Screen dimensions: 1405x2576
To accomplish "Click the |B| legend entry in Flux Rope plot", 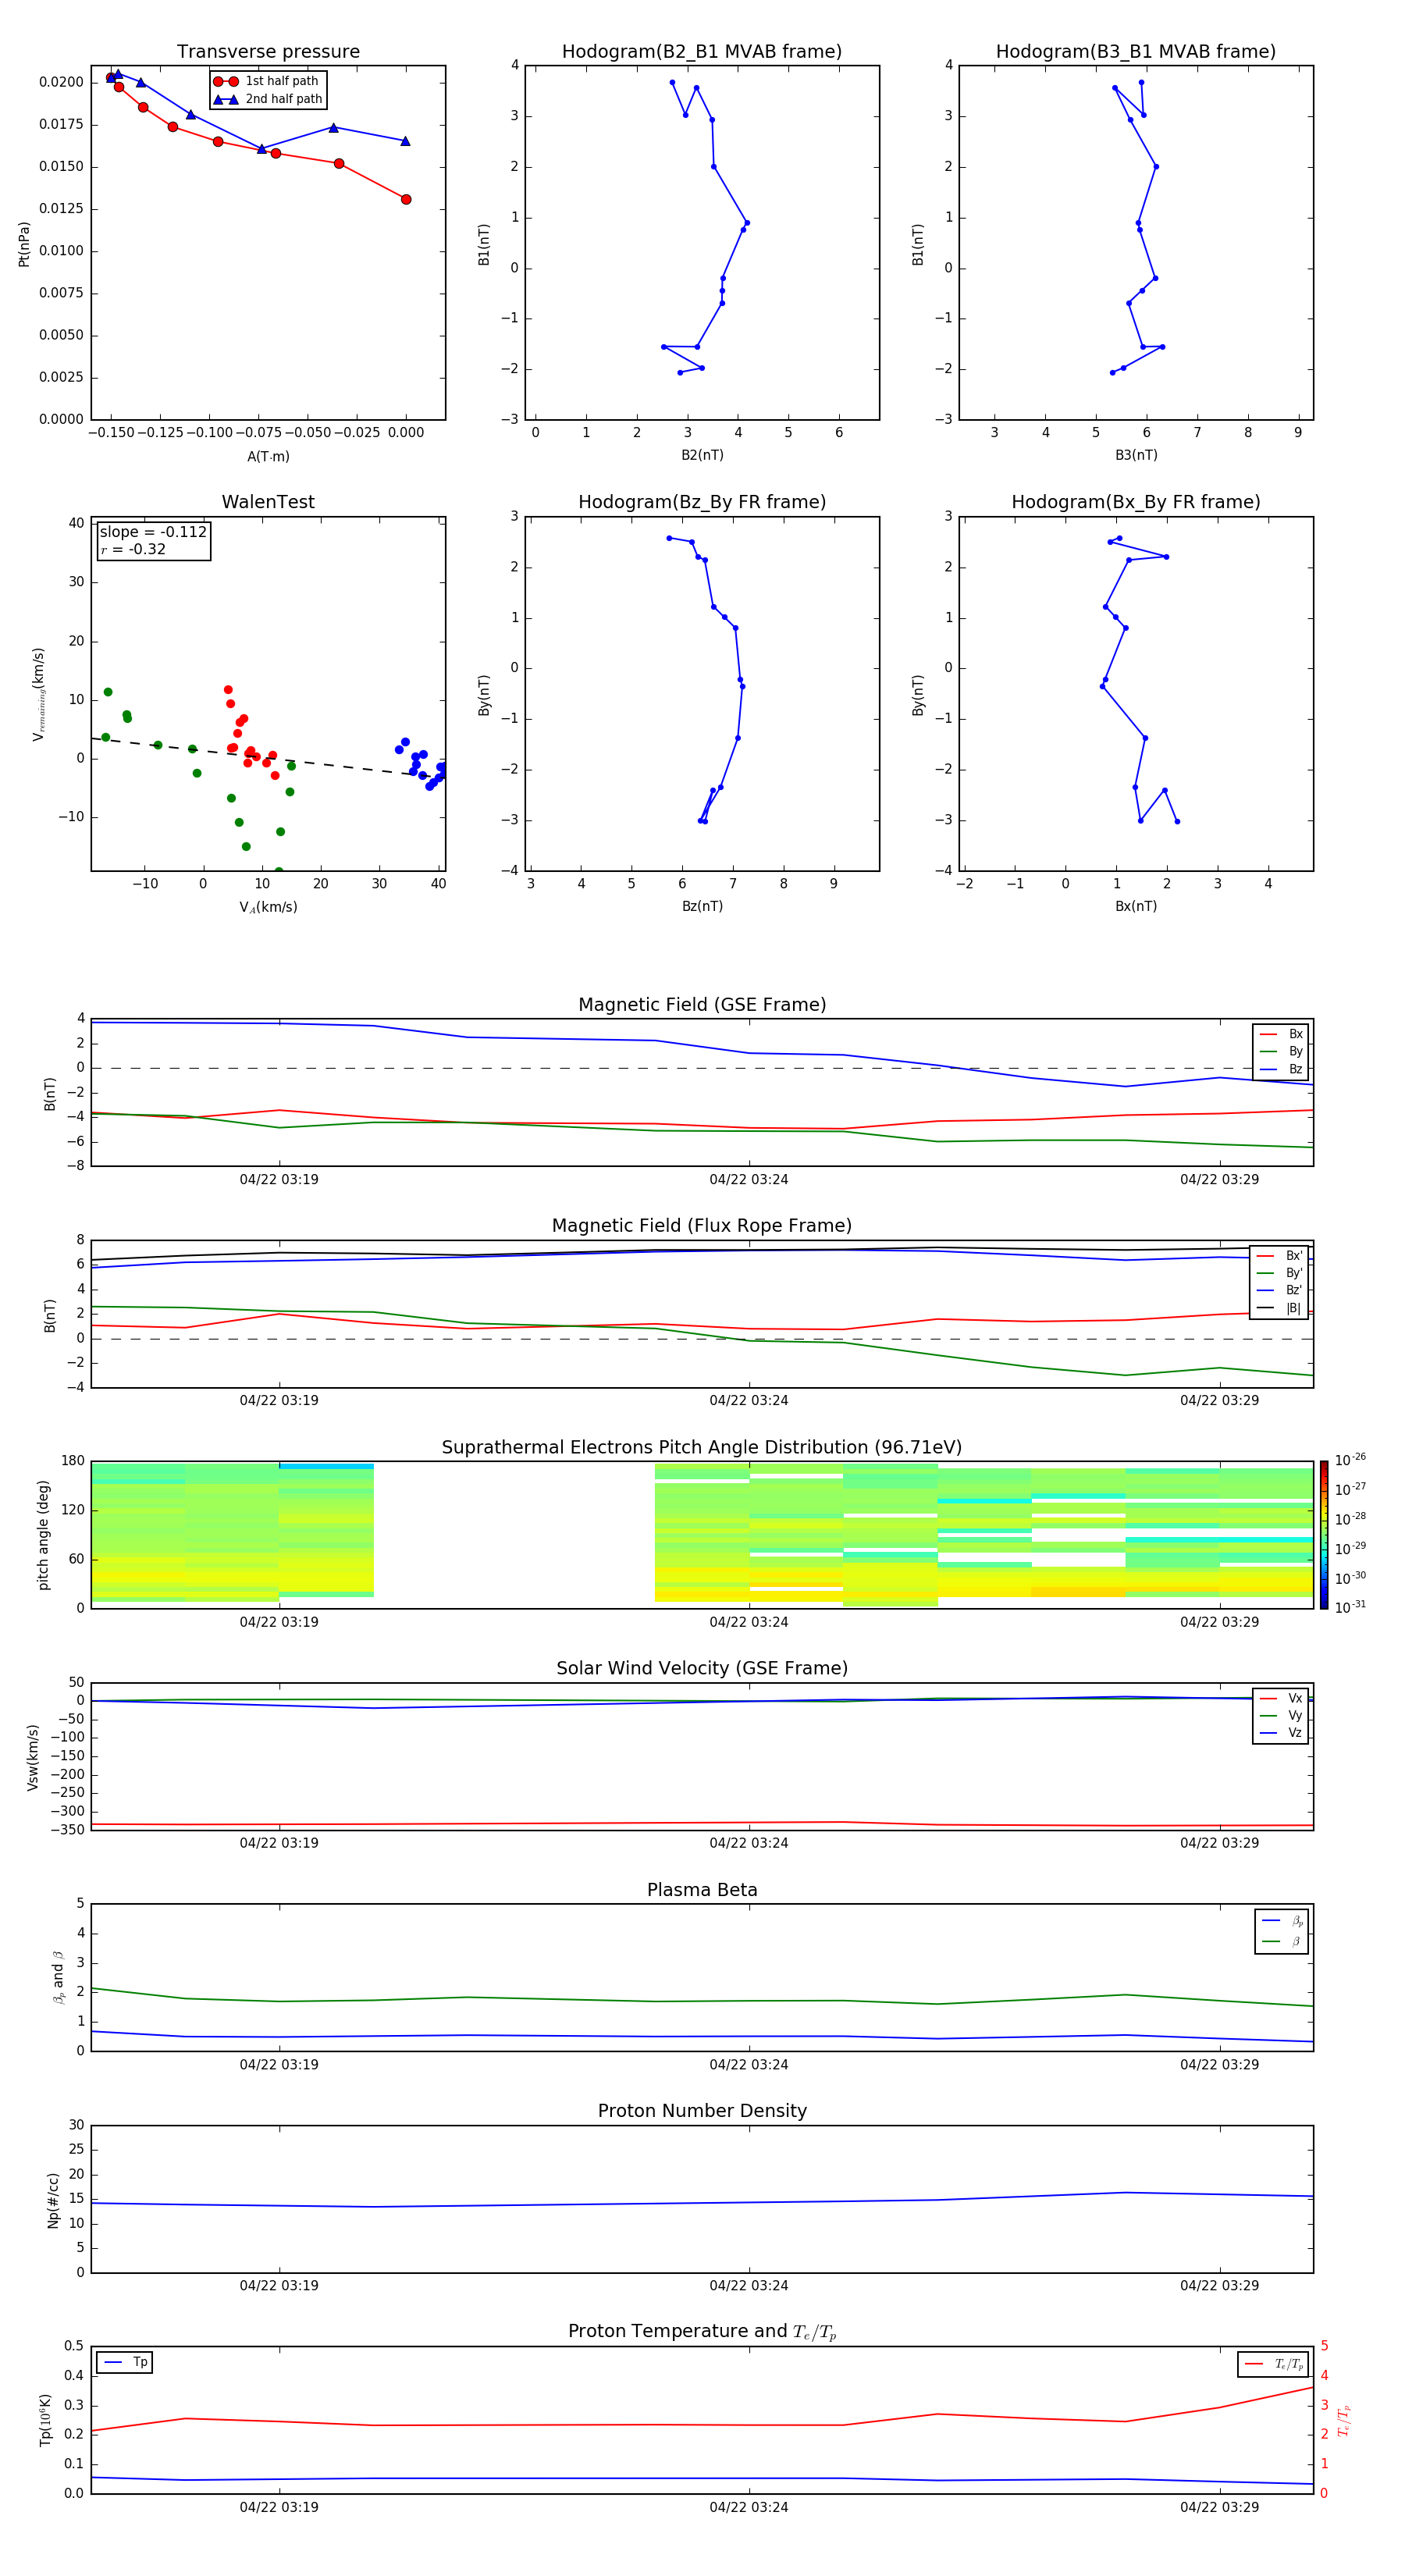I will 1279,1308.
